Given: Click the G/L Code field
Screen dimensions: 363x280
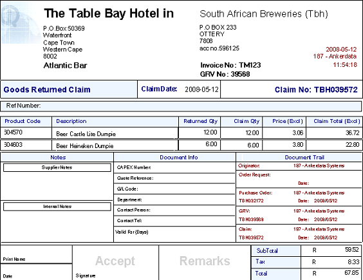Looking at the screenshot, I should [x=174, y=189].
